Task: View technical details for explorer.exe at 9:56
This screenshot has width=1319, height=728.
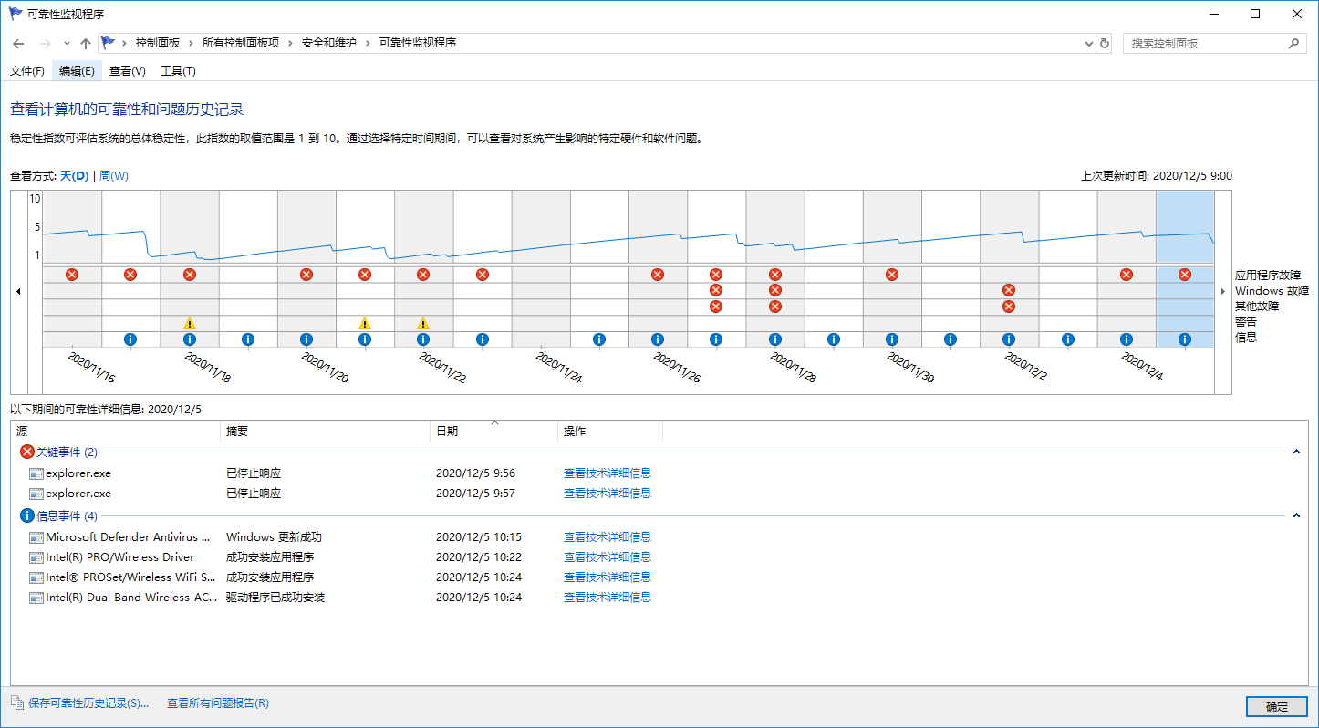Action: tap(608, 473)
